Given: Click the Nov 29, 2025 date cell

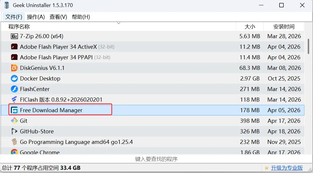Looking at the screenshot, I should 284,142.
